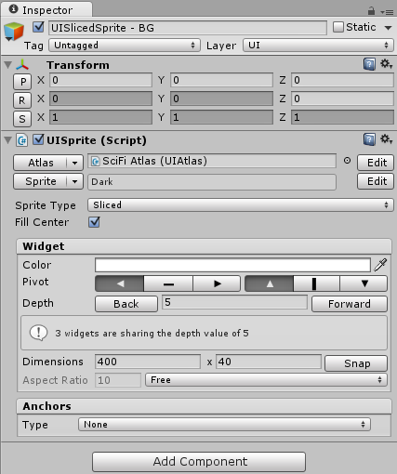397x474 pixels.
Task: Set pivot to bottom alignment arrow
Action: [x=364, y=283]
